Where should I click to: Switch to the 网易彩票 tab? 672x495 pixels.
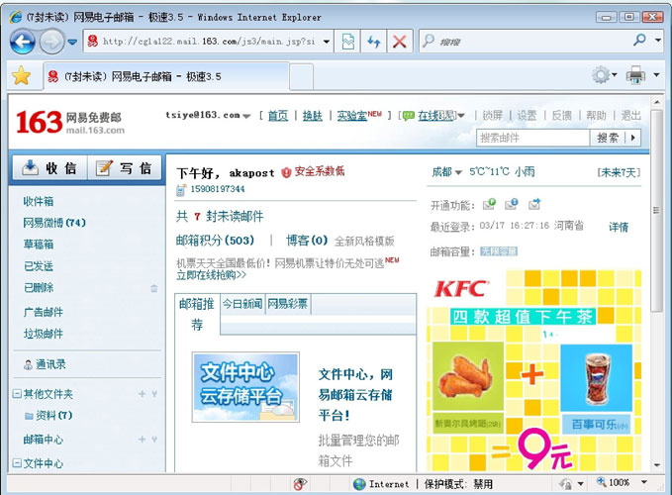288,304
